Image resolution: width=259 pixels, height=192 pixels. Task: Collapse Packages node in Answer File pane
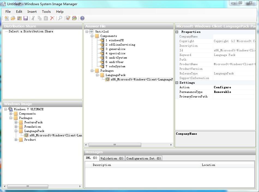click(92, 71)
